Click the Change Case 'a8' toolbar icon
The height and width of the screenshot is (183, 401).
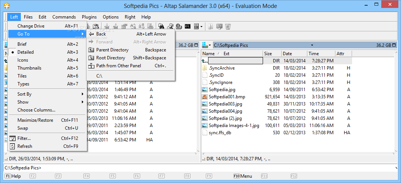pyautogui.click(x=142, y=26)
